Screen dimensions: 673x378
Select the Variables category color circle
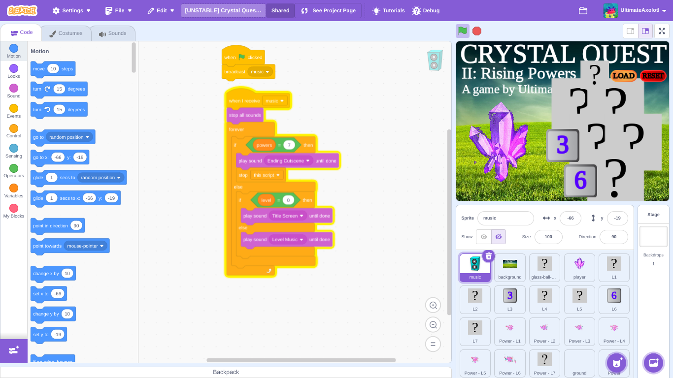tap(14, 188)
